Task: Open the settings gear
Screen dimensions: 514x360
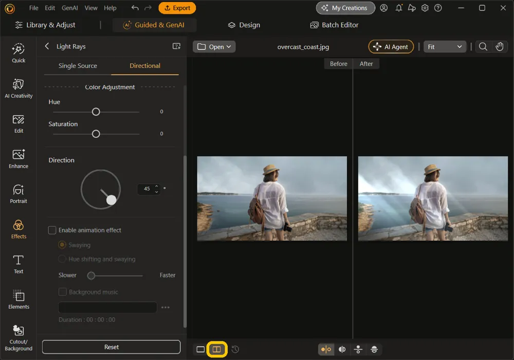Action: coord(425,8)
